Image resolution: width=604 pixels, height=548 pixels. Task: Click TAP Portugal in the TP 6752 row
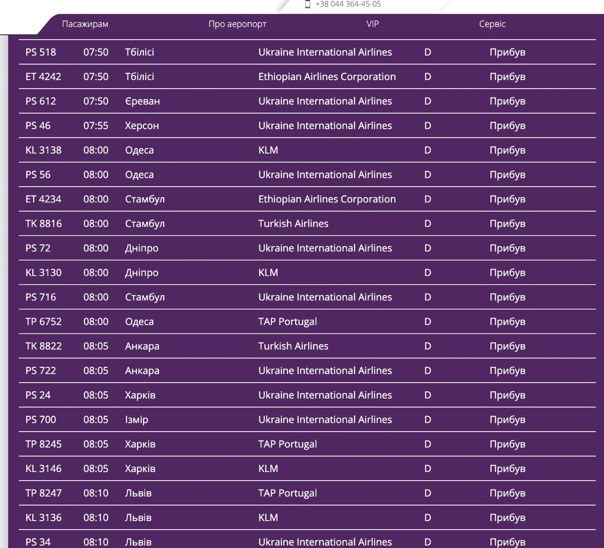(287, 322)
